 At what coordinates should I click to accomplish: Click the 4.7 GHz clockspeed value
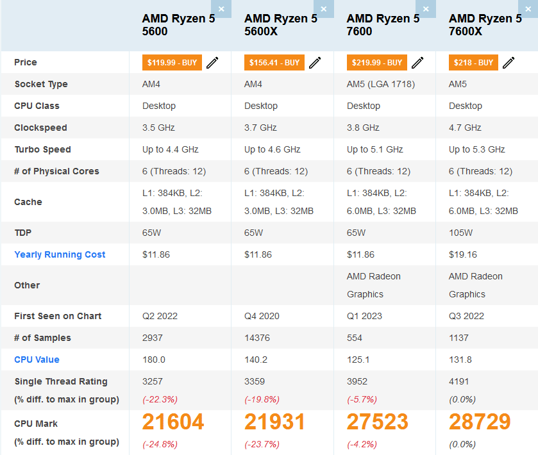pyautogui.click(x=465, y=128)
